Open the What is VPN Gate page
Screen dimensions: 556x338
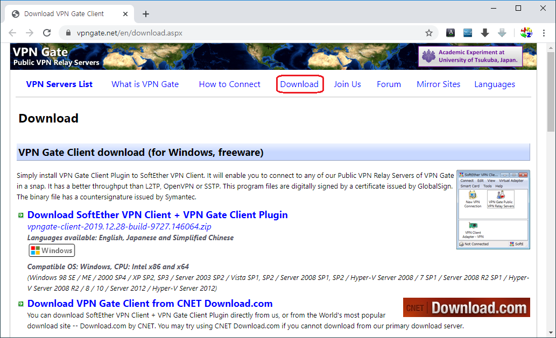[x=145, y=84]
